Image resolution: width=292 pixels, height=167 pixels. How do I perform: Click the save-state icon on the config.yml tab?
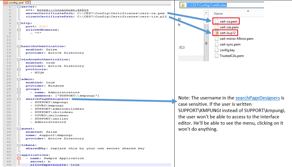pos(5,3)
